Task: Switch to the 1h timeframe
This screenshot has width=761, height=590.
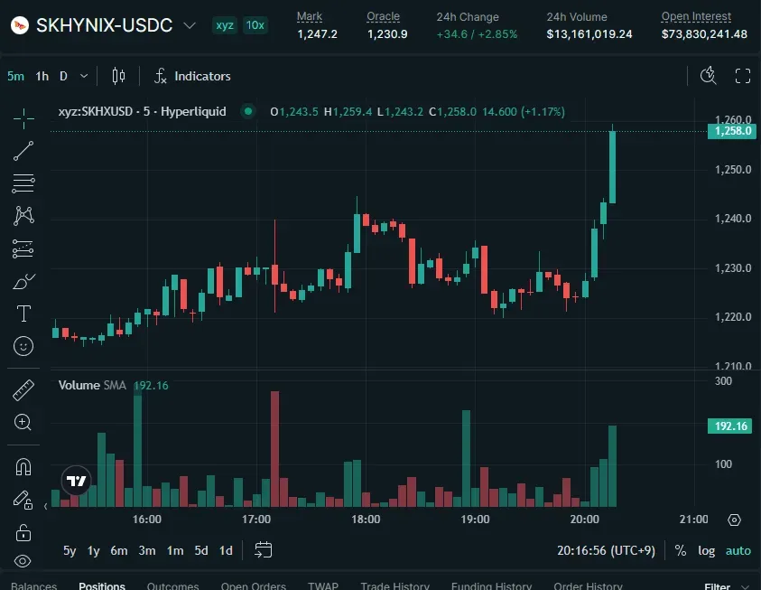Action: click(42, 76)
